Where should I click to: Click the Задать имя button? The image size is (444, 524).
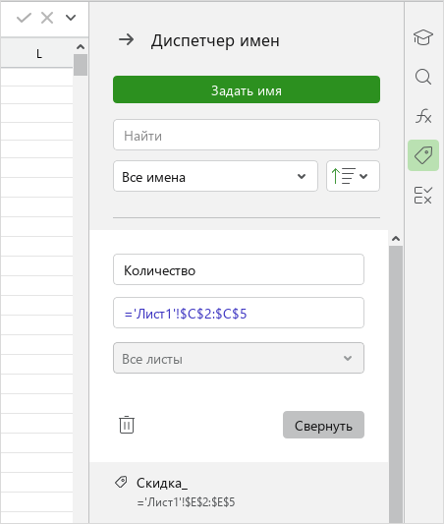pos(247,89)
